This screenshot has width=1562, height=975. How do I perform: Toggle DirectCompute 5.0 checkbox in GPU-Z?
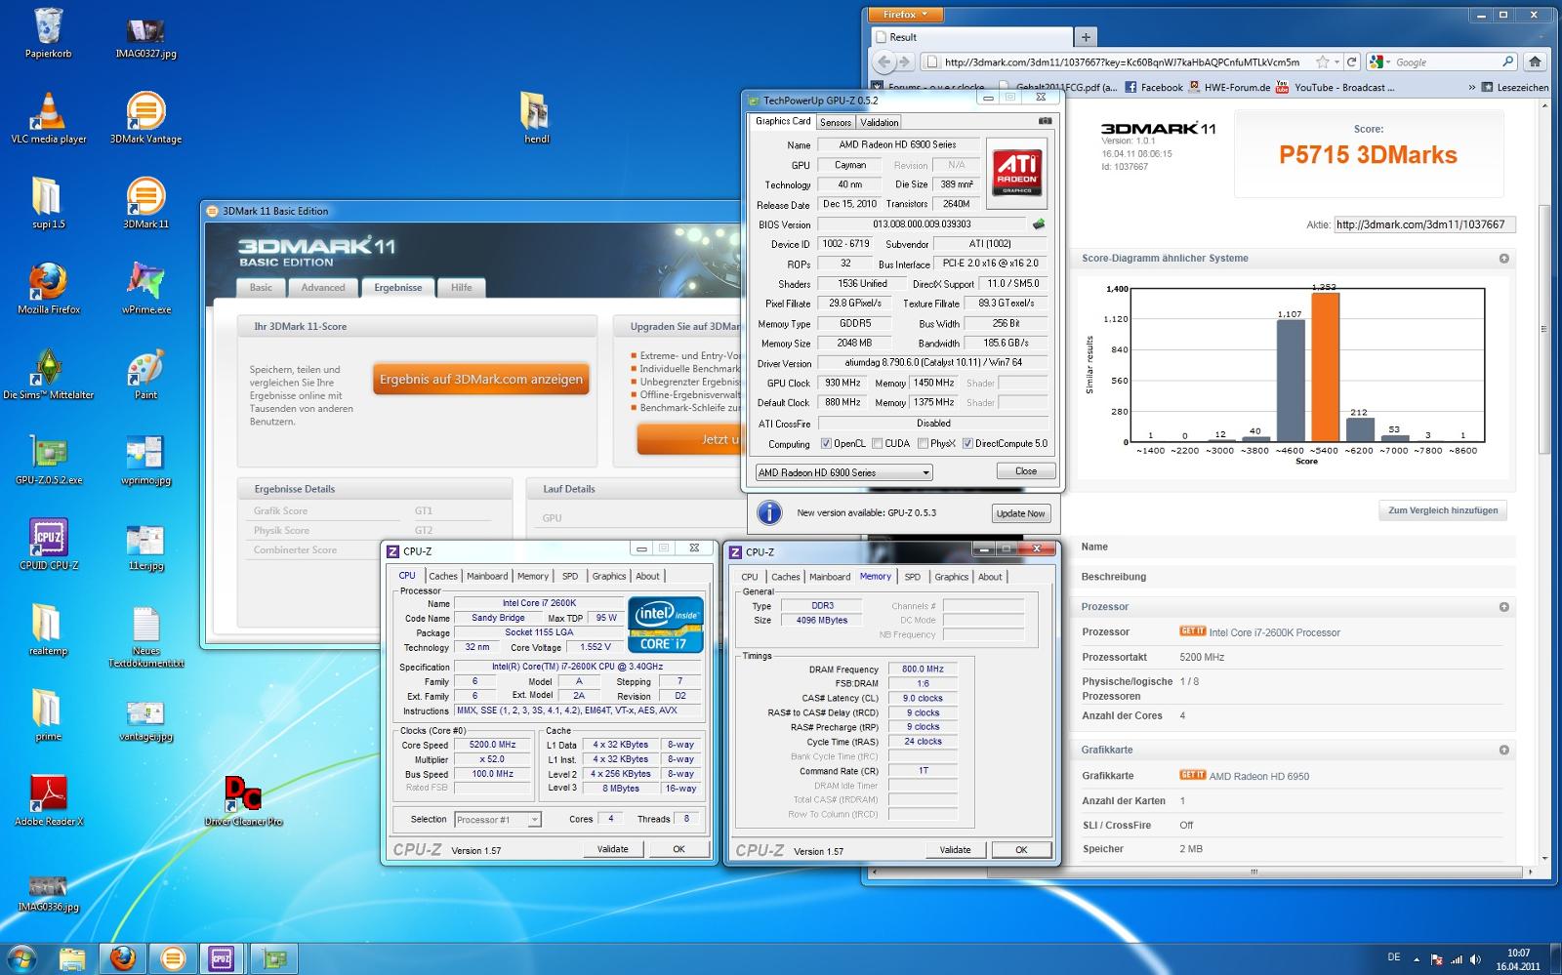click(967, 444)
